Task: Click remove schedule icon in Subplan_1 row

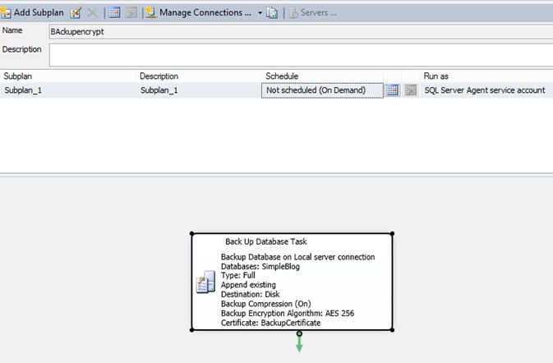Action: [411, 90]
